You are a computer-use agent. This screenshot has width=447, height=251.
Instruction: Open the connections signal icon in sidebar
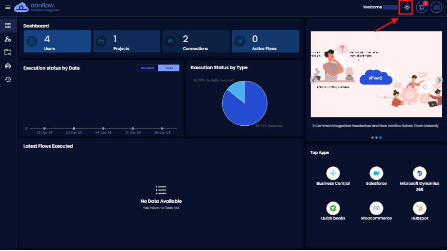tap(7, 66)
